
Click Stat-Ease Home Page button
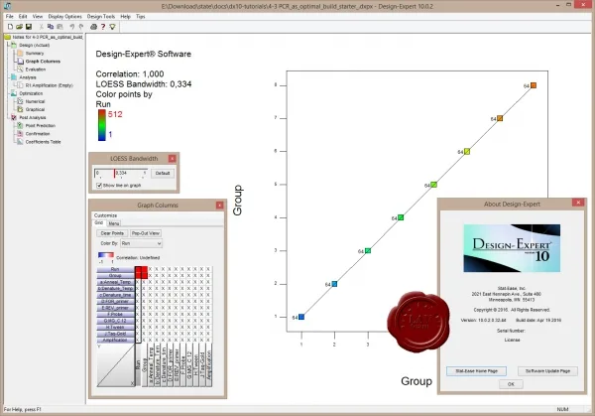click(x=476, y=370)
